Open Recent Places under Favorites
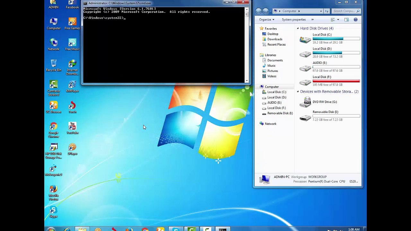This screenshot has height=231, width=411. pyautogui.click(x=276, y=45)
